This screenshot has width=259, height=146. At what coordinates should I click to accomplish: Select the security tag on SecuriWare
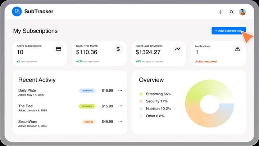pyautogui.click(x=88, y=122)
